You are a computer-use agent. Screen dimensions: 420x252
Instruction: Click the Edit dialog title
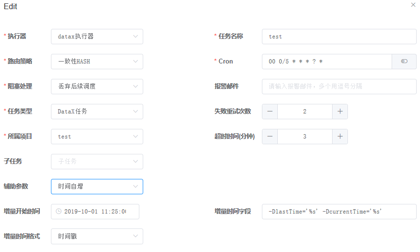pyautogui.click(x=11, y=6)
